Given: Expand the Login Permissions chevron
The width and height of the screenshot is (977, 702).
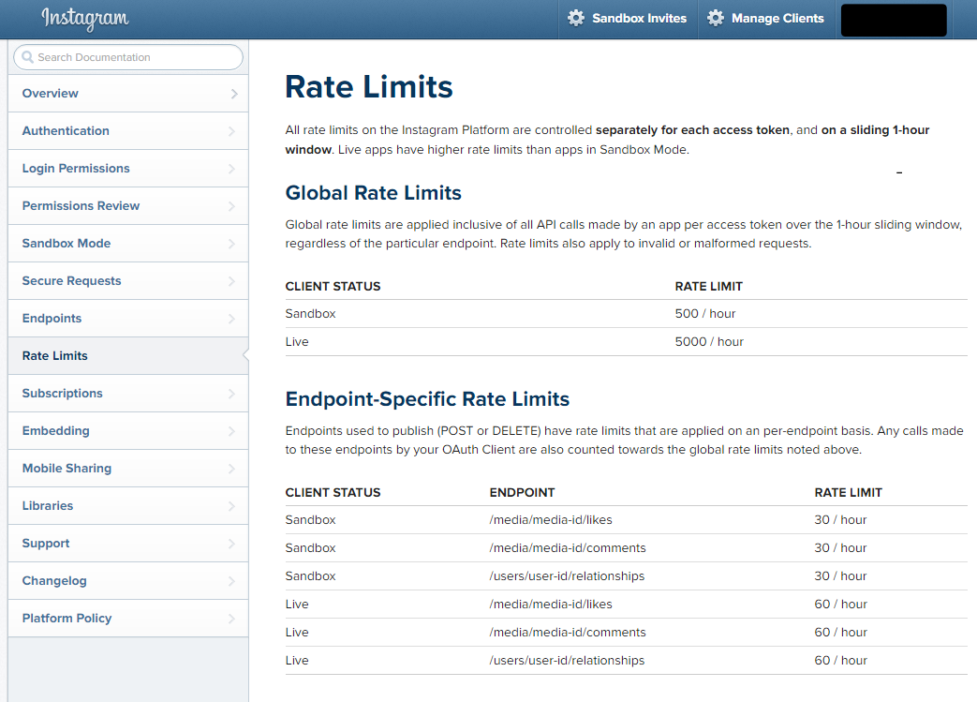Looking at the screenshot, I should [231, 169].
